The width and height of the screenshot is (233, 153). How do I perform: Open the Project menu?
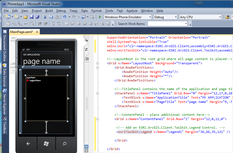click(37, 11)
